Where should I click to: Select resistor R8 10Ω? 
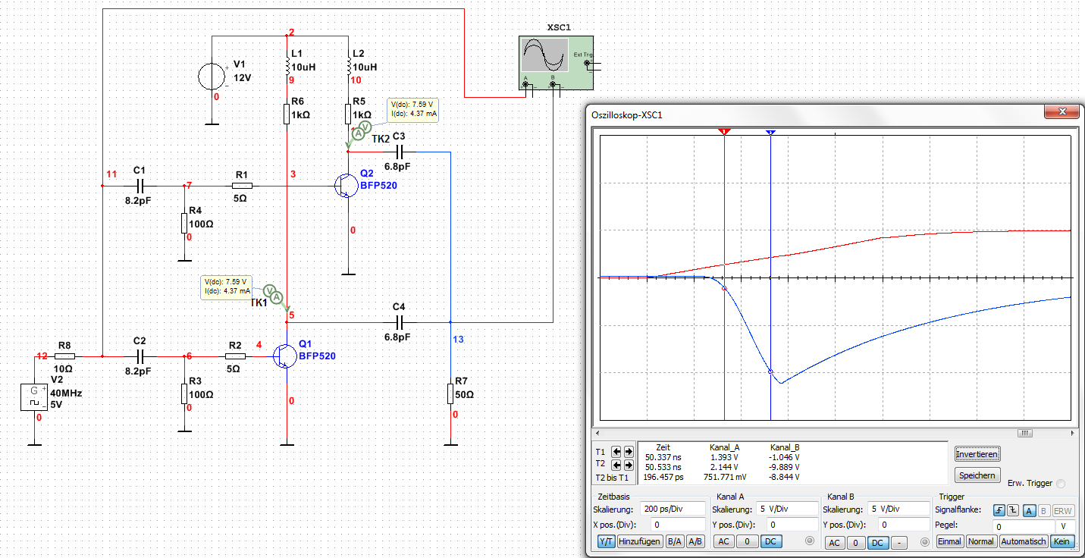coord(64,356)
